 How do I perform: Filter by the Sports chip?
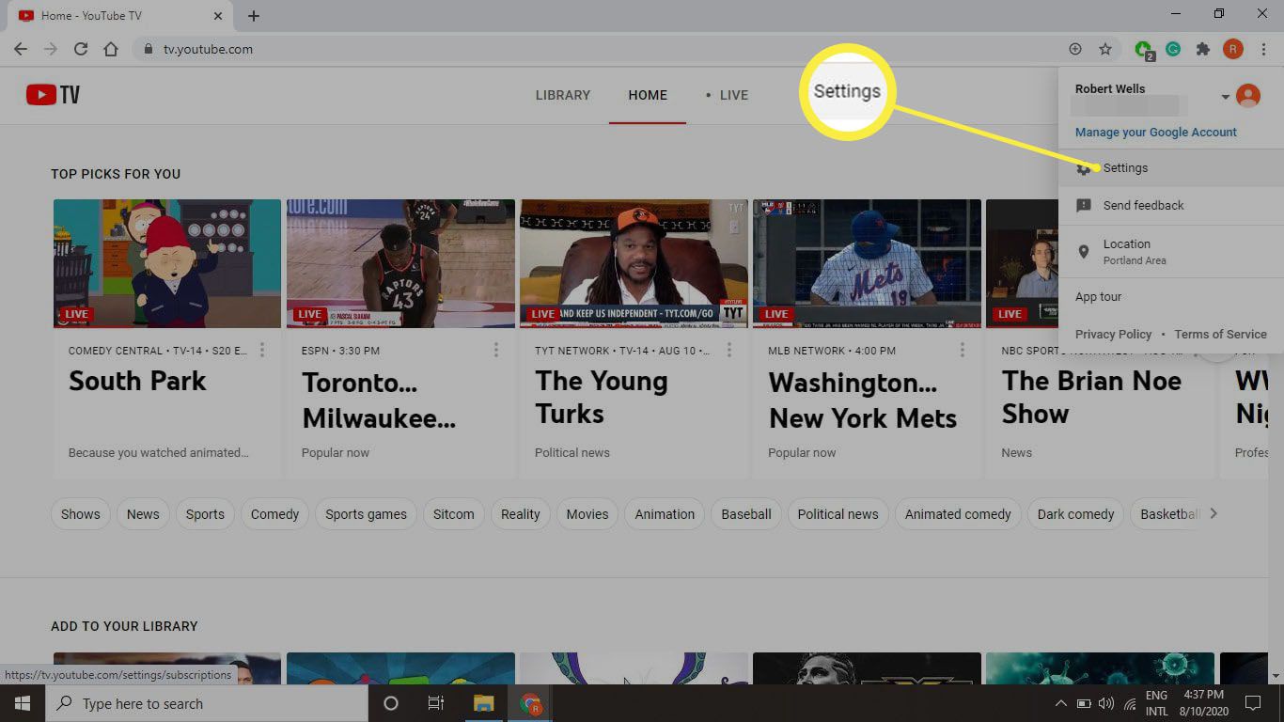click(205, 514)
